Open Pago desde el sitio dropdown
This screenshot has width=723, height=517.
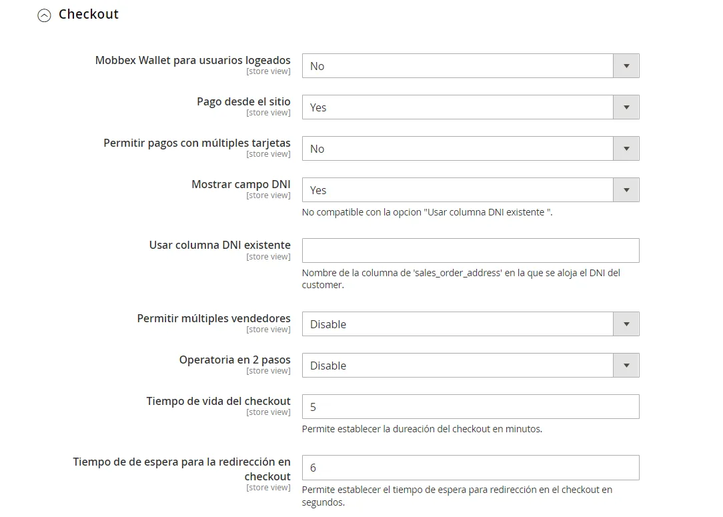click(470, 107)
